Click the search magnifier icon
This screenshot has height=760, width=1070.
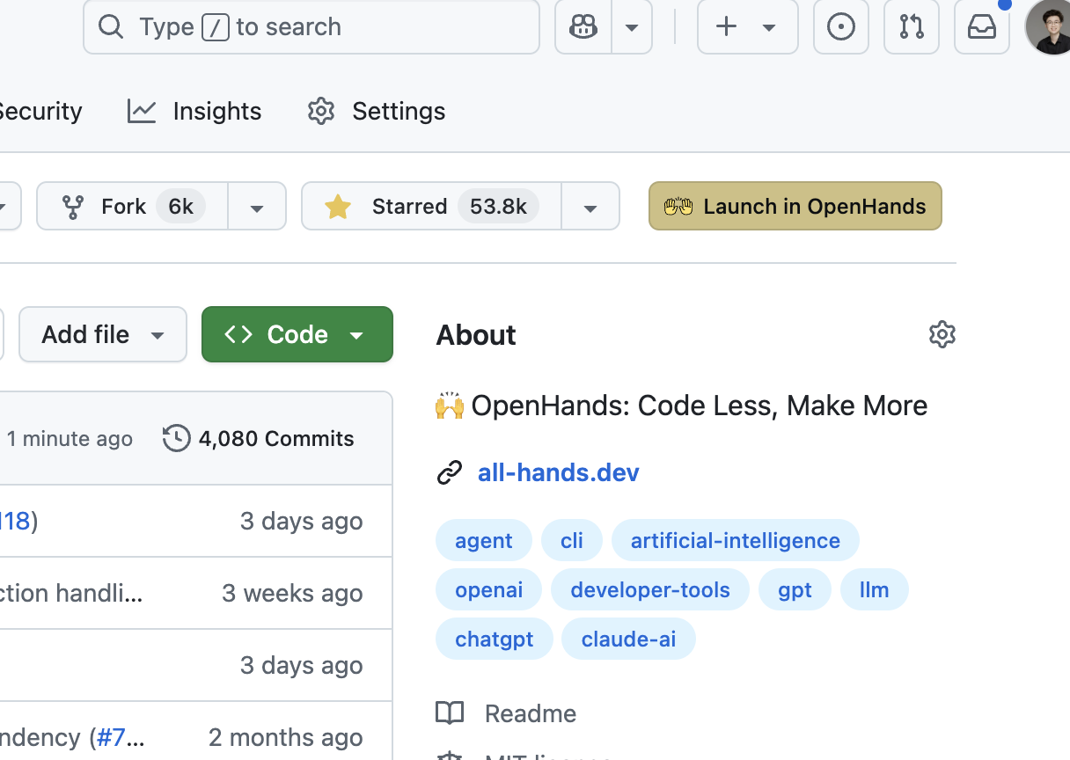(x=110, y=26)
